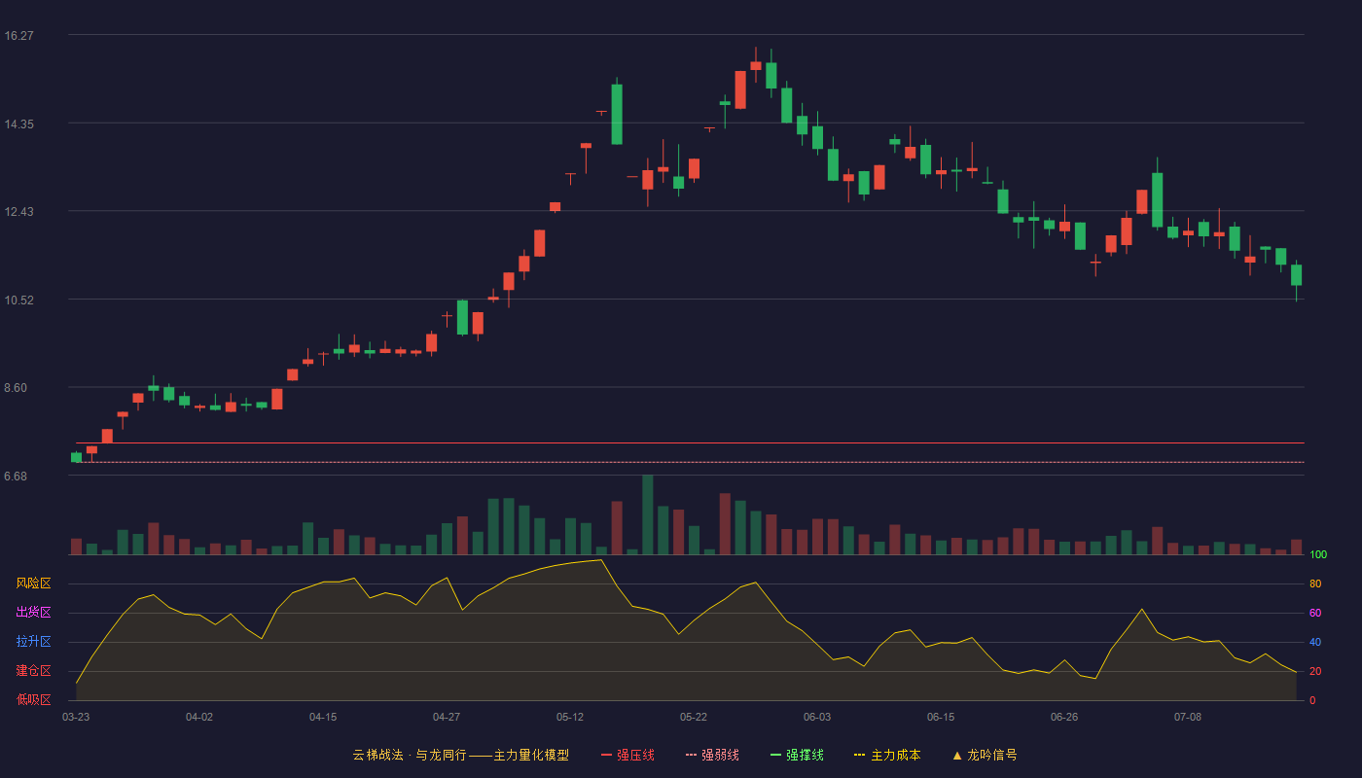Click the 05-22 date label
This screenshot has width=1362, height=778.
[694, 717]
